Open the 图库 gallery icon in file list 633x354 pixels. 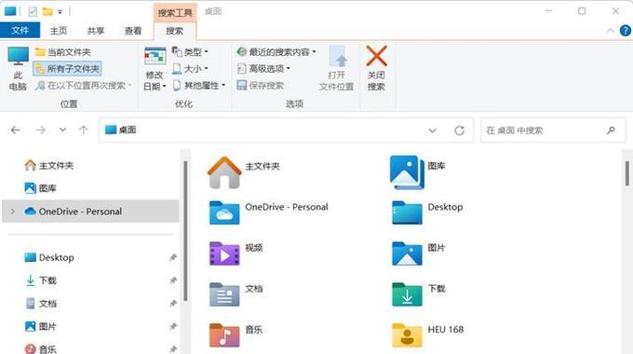tap(407, 172)
